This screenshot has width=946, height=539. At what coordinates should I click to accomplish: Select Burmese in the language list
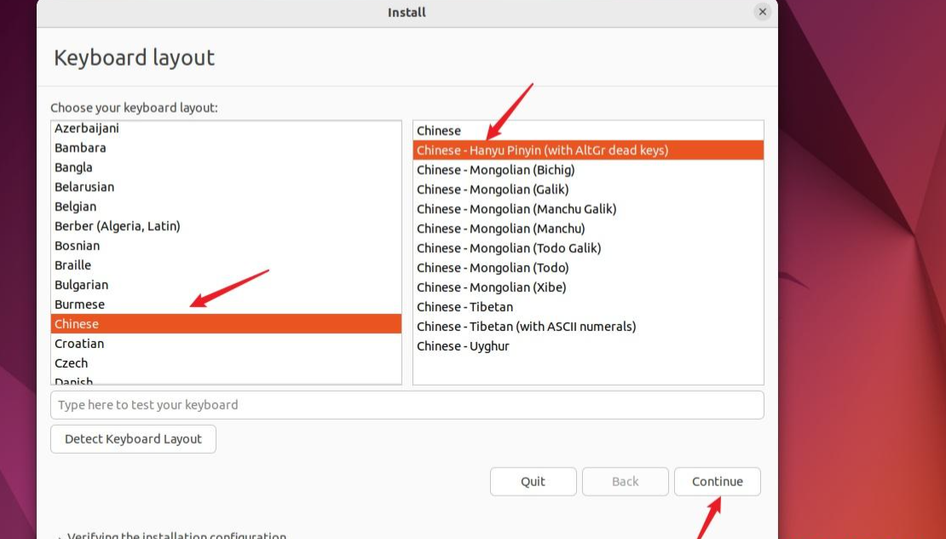226,304
